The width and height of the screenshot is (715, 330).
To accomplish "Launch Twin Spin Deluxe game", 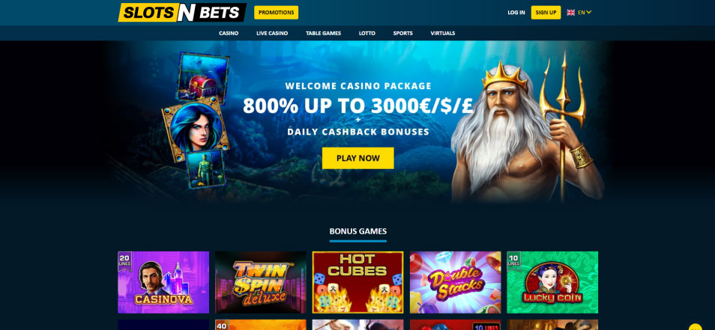I will coord(260,282).
